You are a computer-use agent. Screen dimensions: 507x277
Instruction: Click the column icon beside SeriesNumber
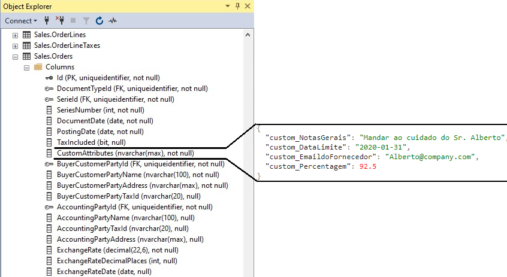[x=49, y=110]
